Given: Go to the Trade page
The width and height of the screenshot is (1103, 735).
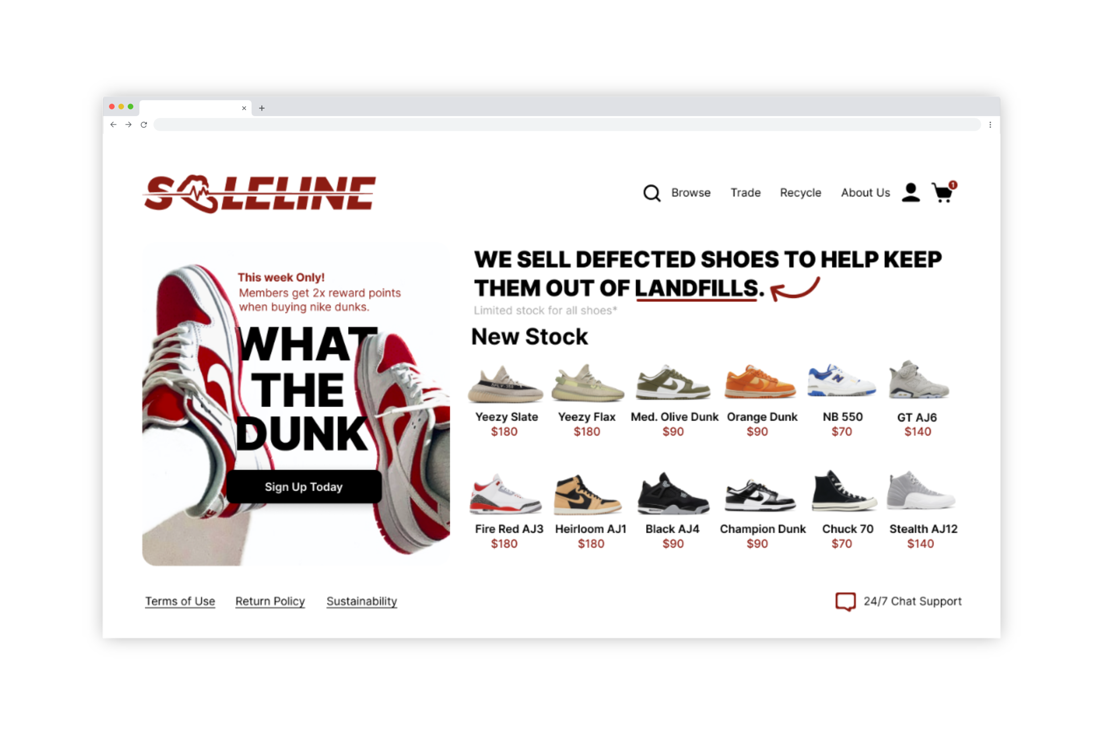Looking at the screenshot, I should [x=745, y=193].
